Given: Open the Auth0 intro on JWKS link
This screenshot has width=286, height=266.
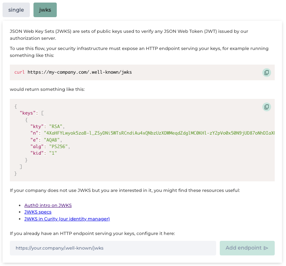Looking at the screenshot, I should pos(48,205).
